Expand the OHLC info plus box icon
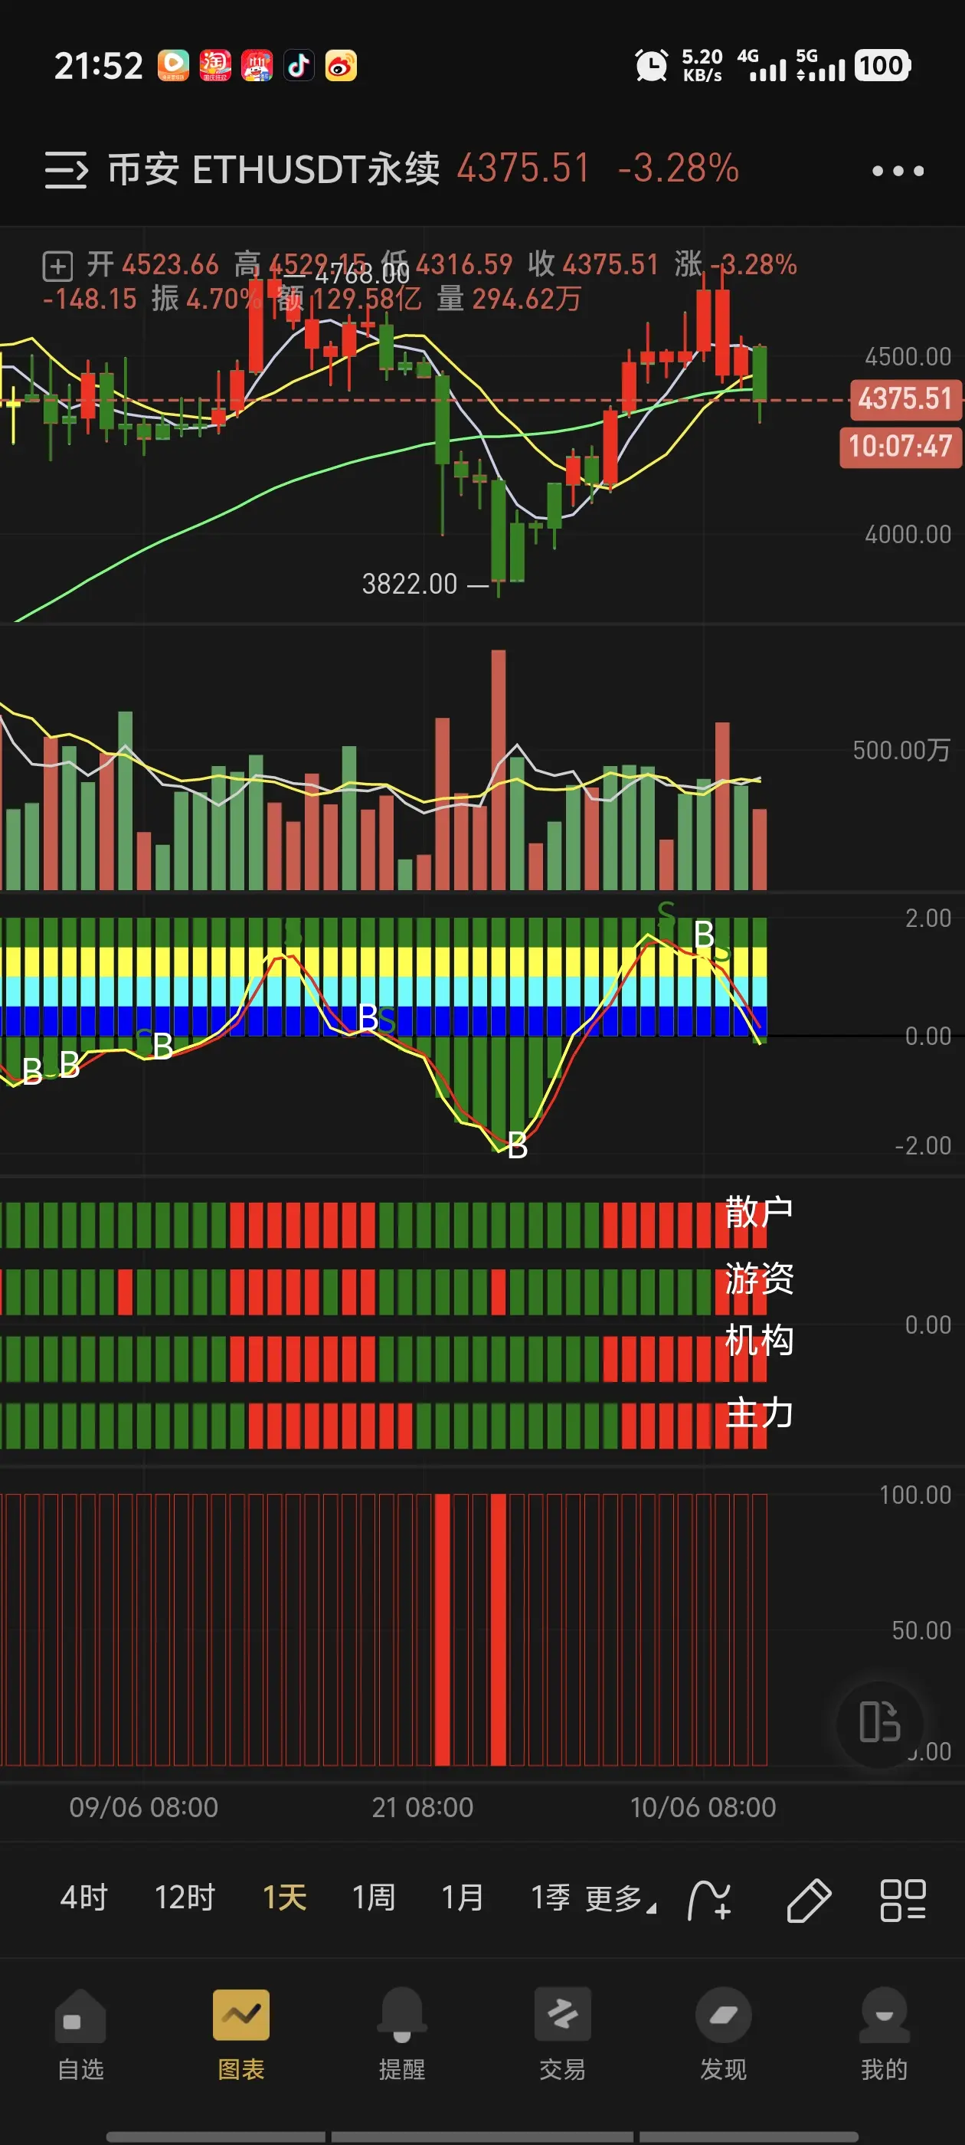Viewport: 965px width, 2145px height. pos(57,267)
